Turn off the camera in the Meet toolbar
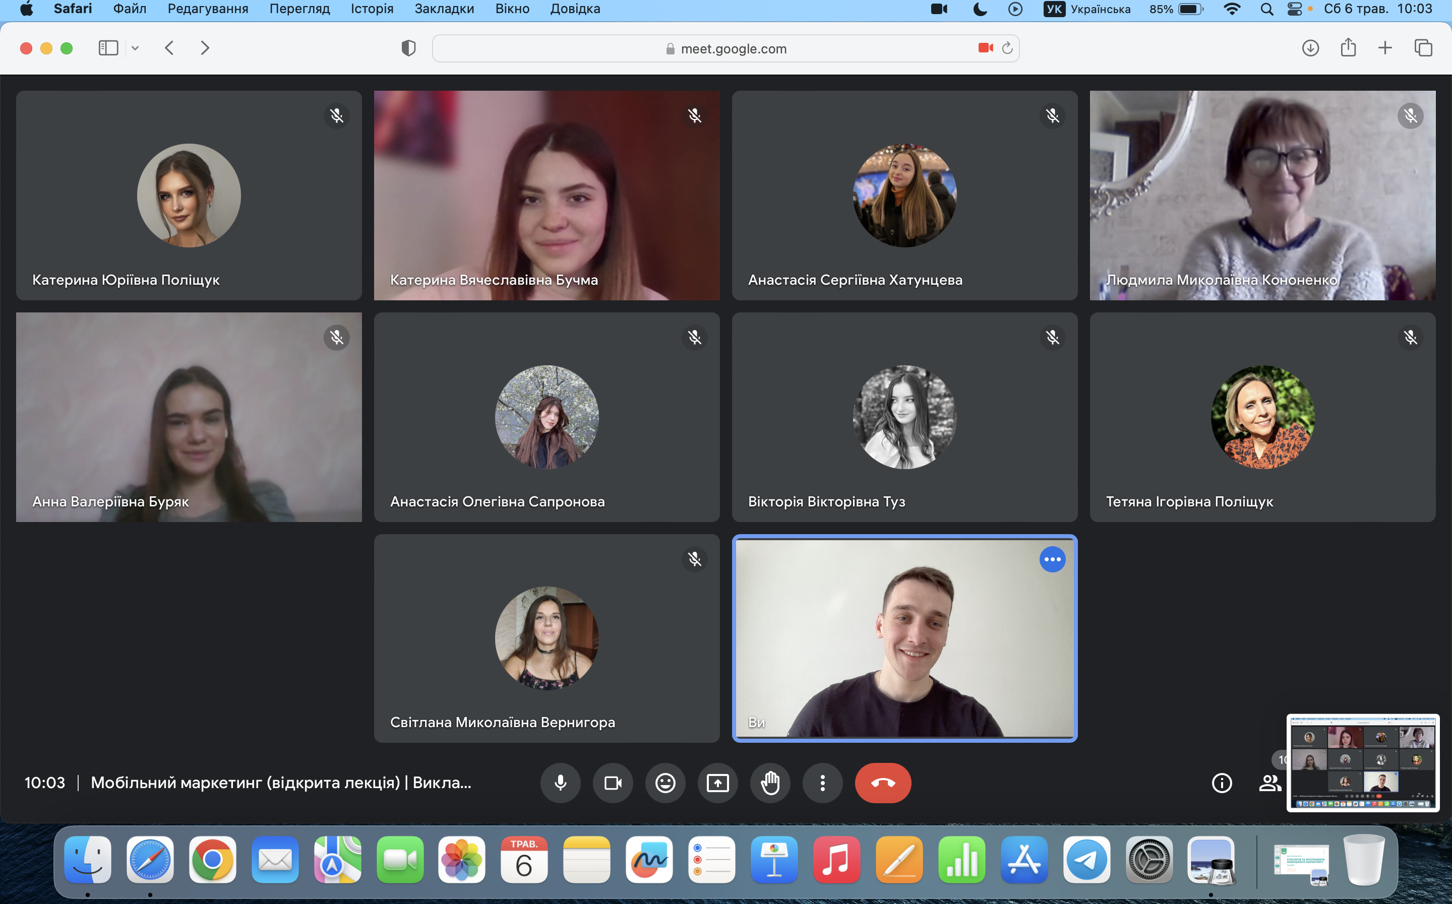 (613, 783)
